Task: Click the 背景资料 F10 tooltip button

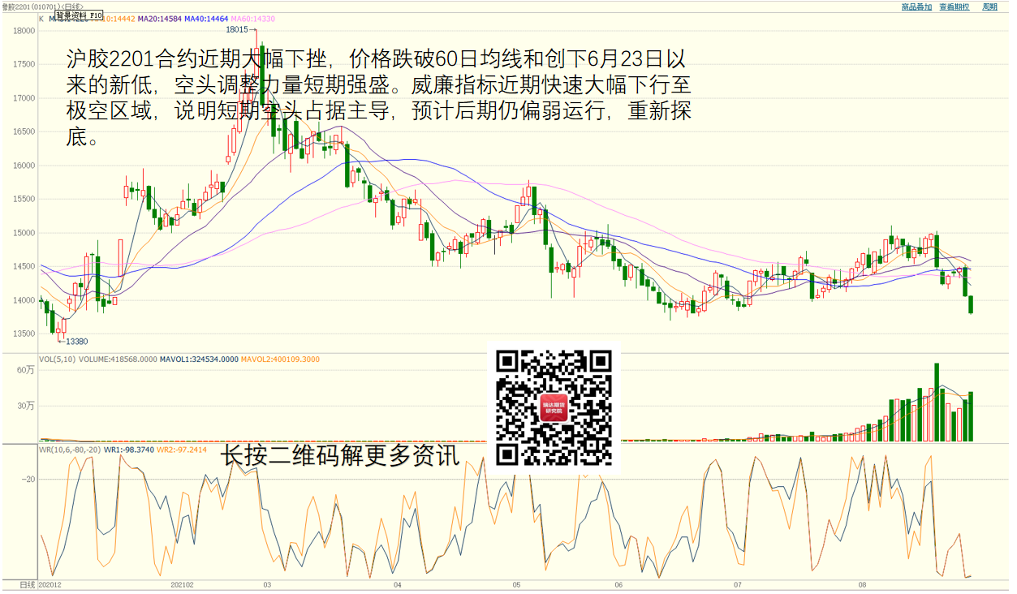Action: point(79,15)
